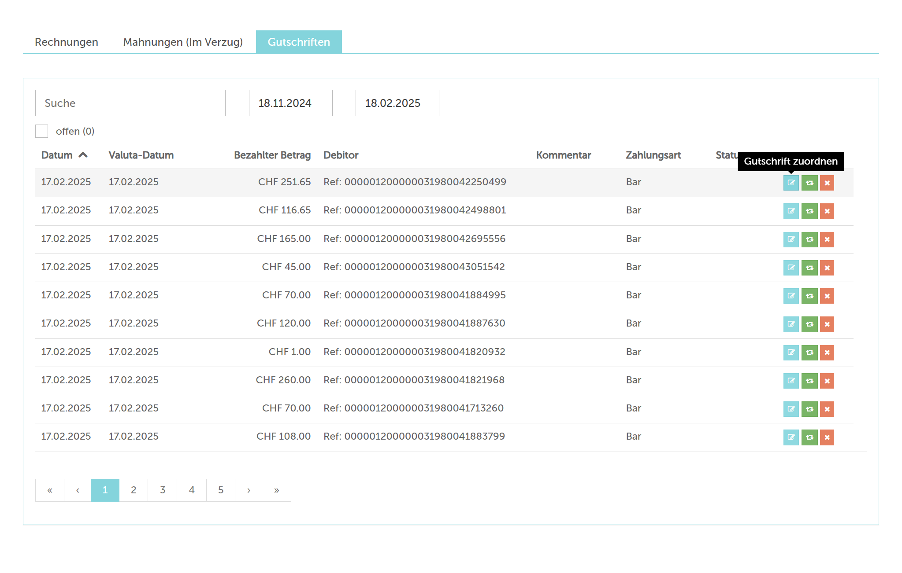Delete the CHF 260.00 credit entry
902x573 pixels.
827,381
